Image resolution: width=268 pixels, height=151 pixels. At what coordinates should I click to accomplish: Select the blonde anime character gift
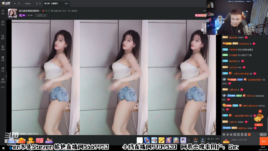point(176,140)
